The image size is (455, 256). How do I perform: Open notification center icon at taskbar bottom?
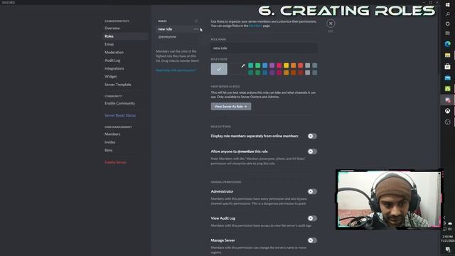[448, 250]
